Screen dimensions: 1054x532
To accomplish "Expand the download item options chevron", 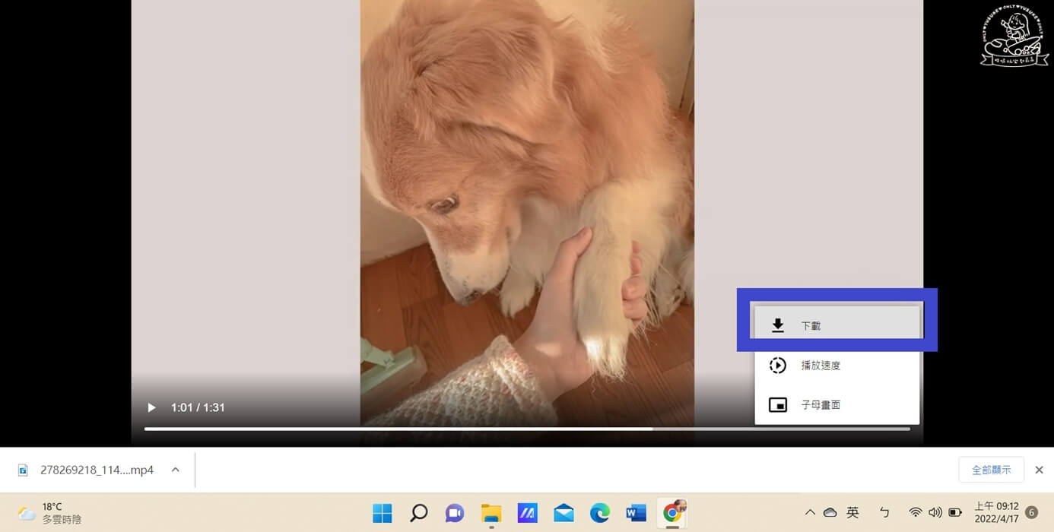I will [176, 470].
